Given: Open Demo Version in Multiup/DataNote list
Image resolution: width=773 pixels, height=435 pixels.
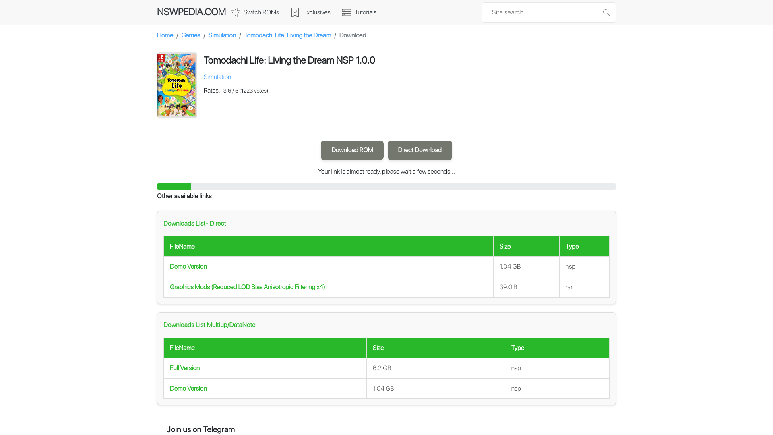Looking at the screenshot, I should click(x=188, y=389).
